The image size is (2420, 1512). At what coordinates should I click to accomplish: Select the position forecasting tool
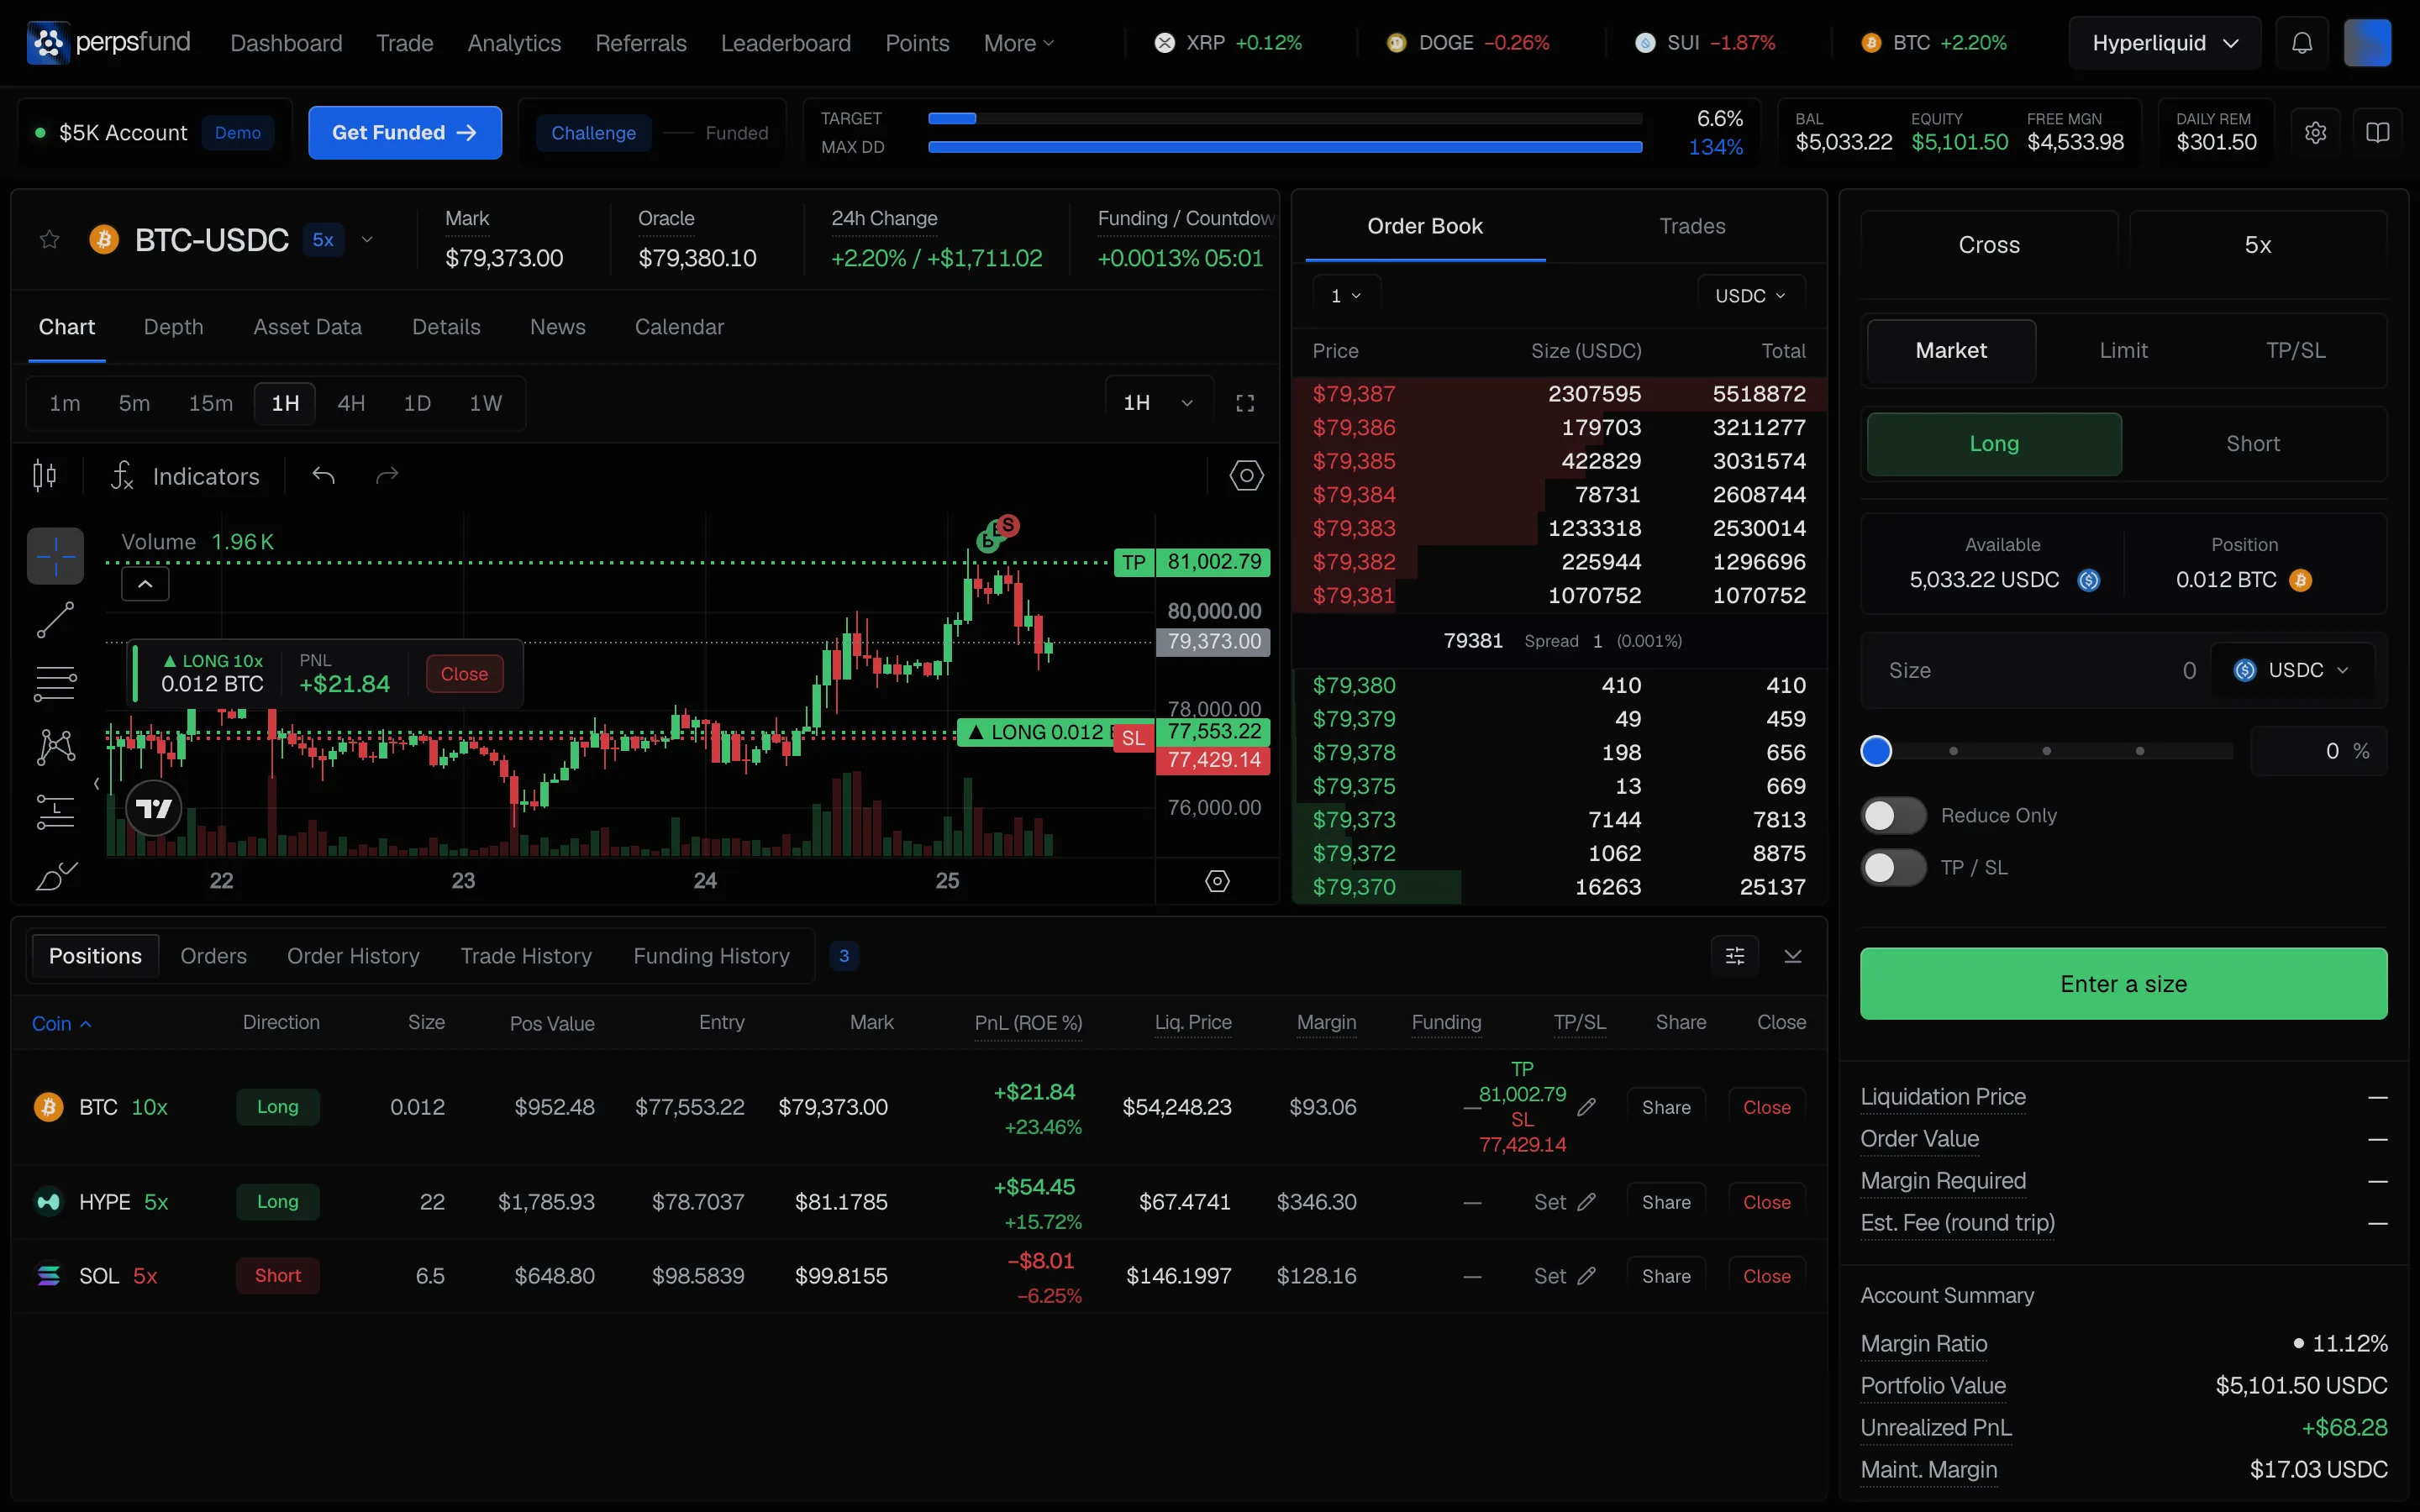(55, 811)
